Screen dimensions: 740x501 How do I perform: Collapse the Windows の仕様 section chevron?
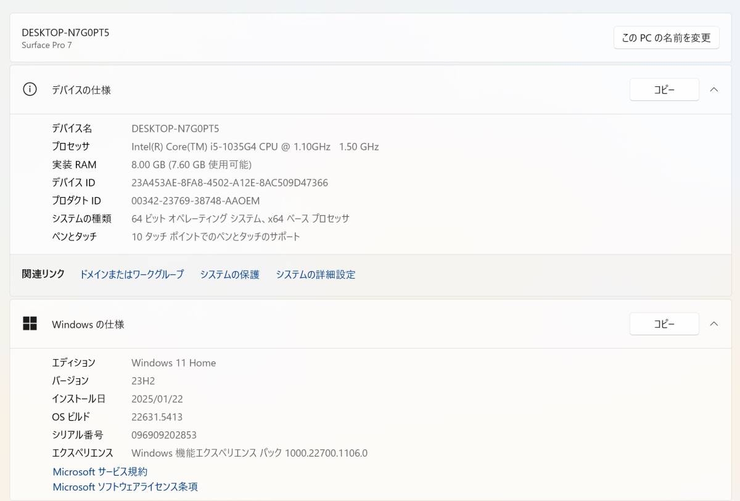coord(714,324)
